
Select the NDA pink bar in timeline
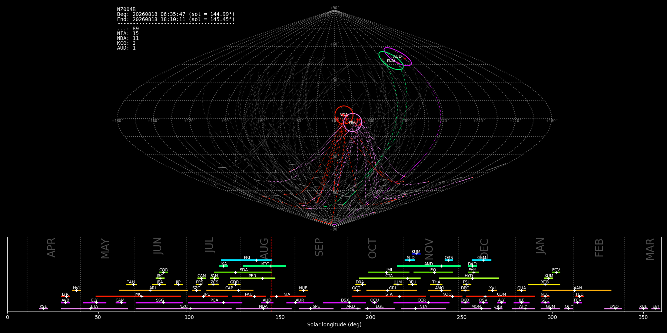pos(263,309)
